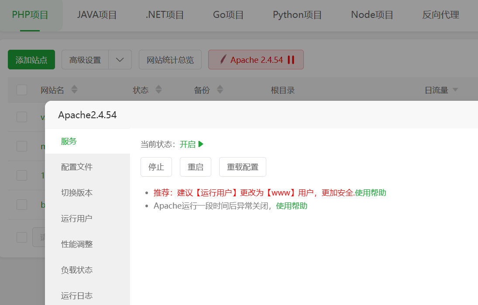Screen dimensions: 478x305
Task: Pause Apache using the pause icon
Action: click(291, 60)
